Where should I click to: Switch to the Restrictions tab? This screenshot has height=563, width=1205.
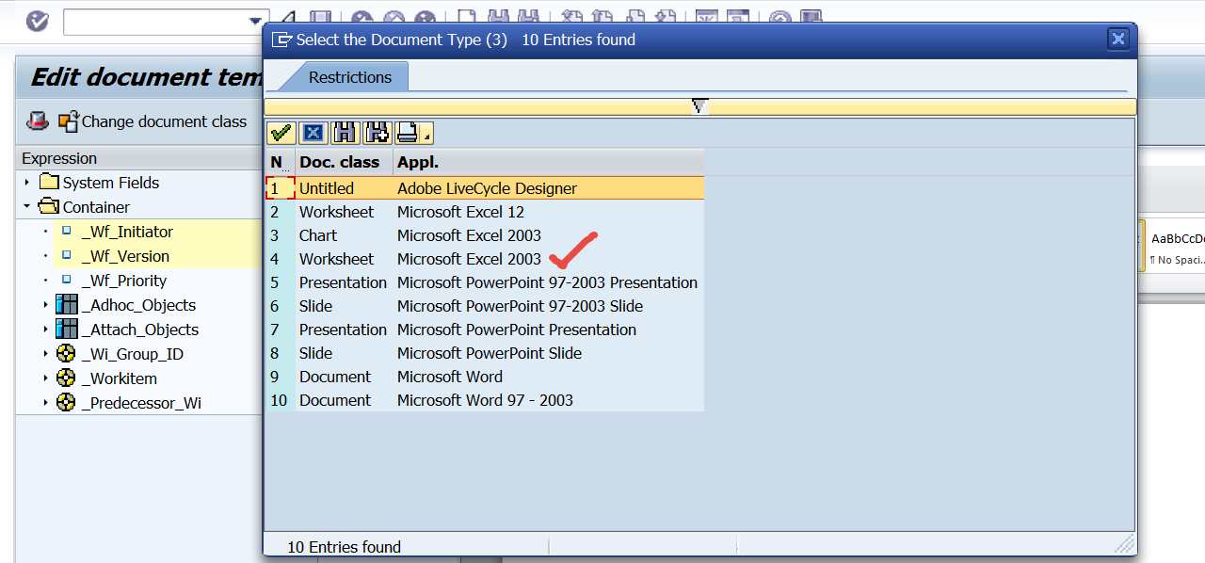[x=350, y=76]
